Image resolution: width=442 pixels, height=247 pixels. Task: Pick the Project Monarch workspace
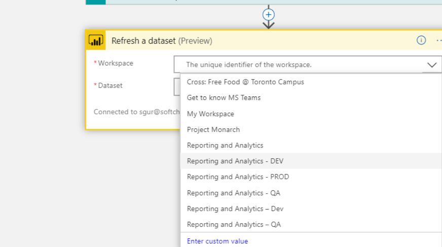(213, 129)
